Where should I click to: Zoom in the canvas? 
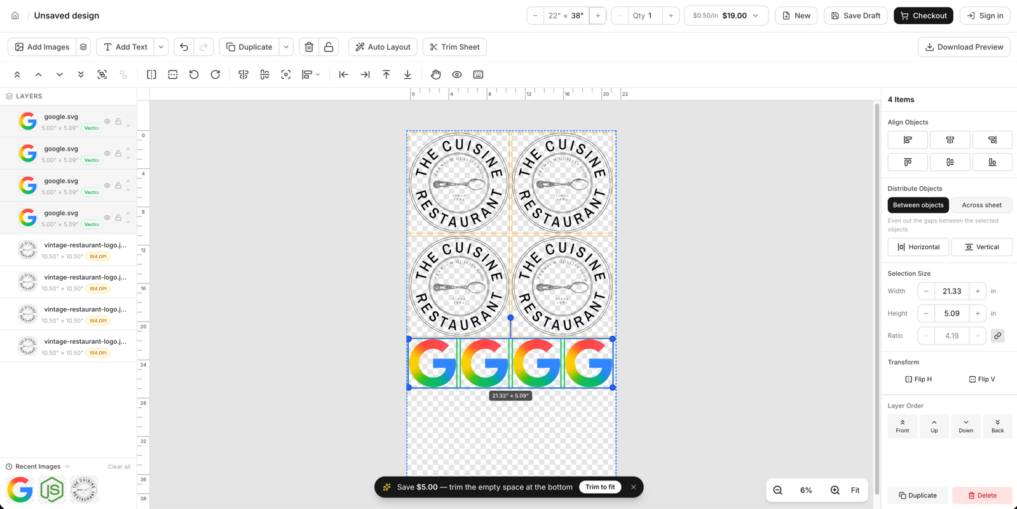tap(835, 490)
